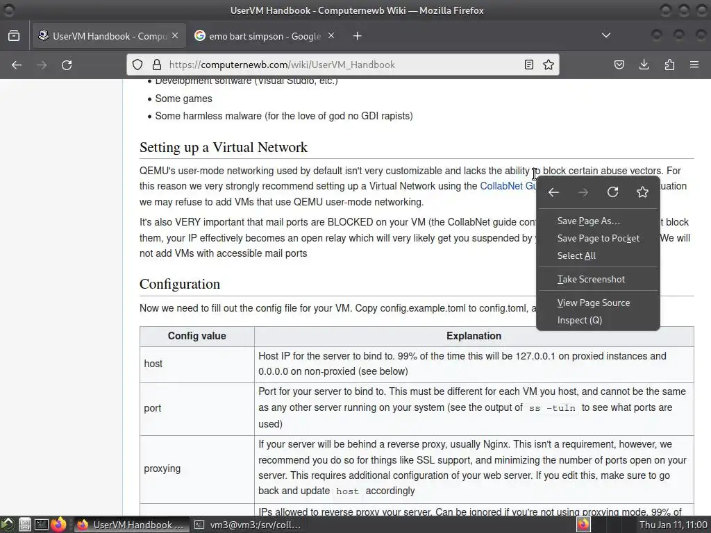Click the Configuration section heading
The height and width of the screenshot is (533, 711).
click(x=180, y=284)
